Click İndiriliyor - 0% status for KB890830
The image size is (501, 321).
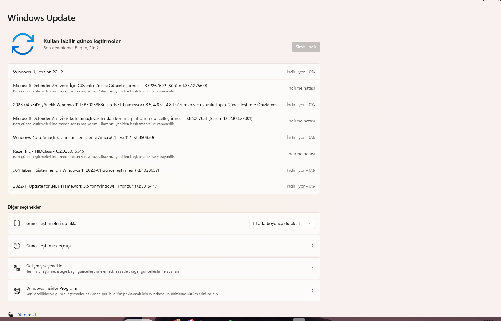[x=301, y=137]
